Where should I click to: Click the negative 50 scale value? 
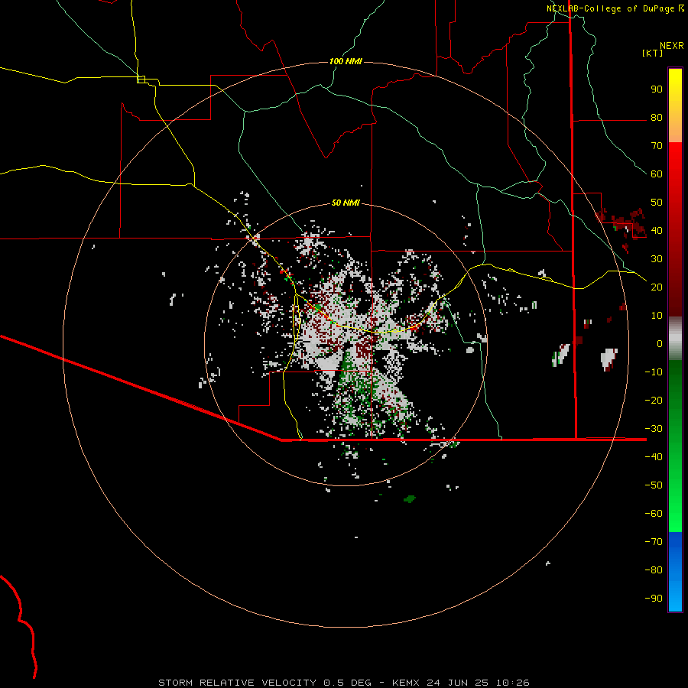[654, 485]
